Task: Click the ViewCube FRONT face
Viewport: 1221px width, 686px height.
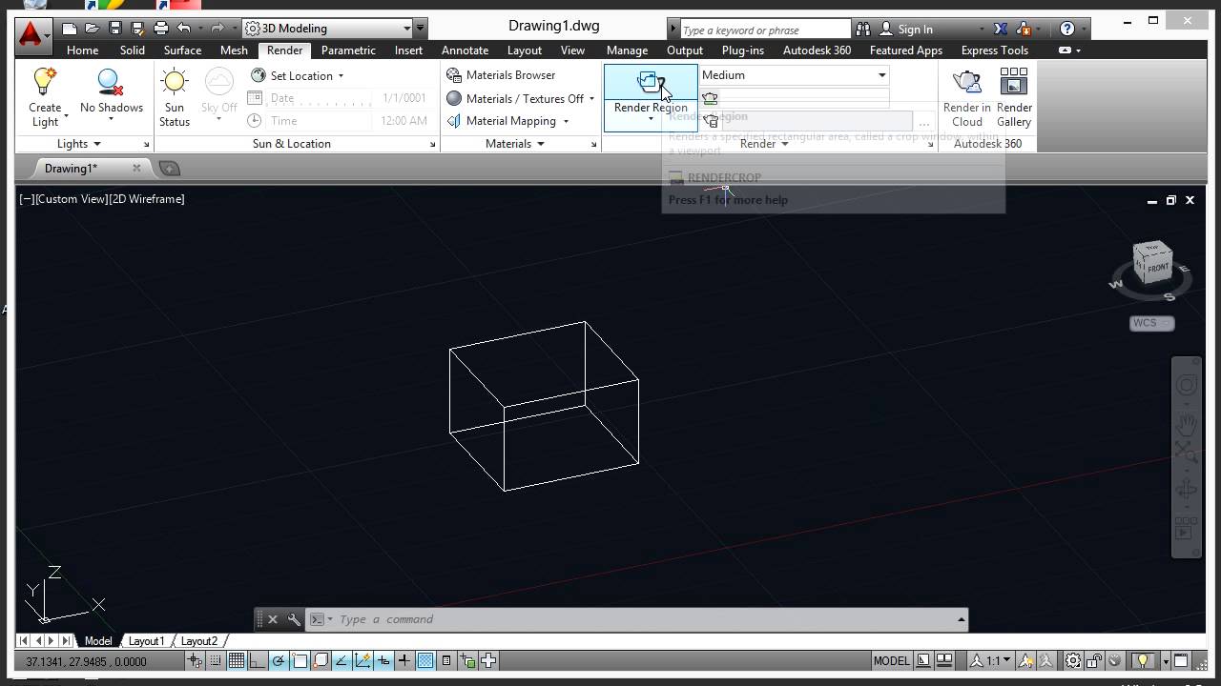Action: click(x=1157, y=268)
